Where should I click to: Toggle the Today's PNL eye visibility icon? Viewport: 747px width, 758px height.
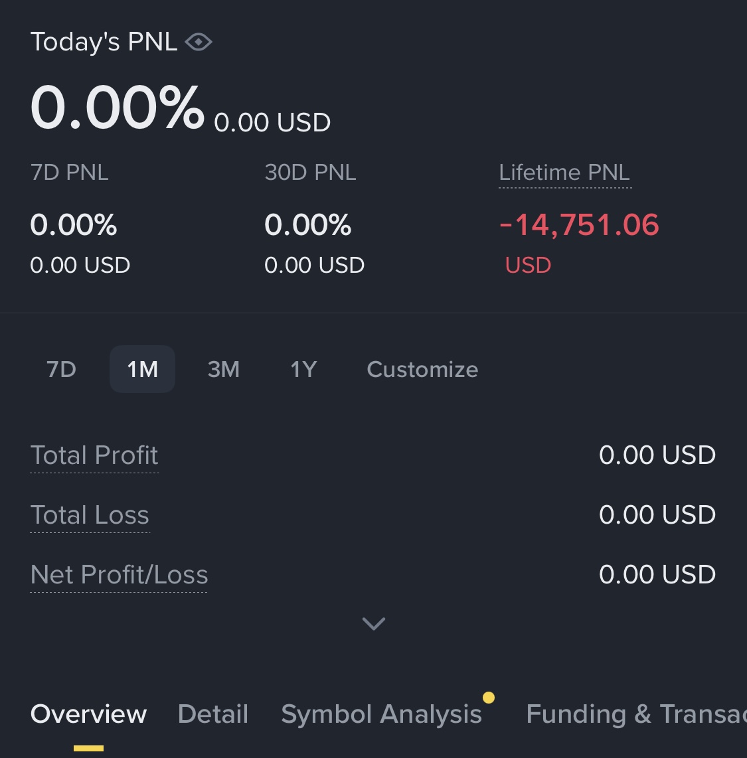[199, 42]
